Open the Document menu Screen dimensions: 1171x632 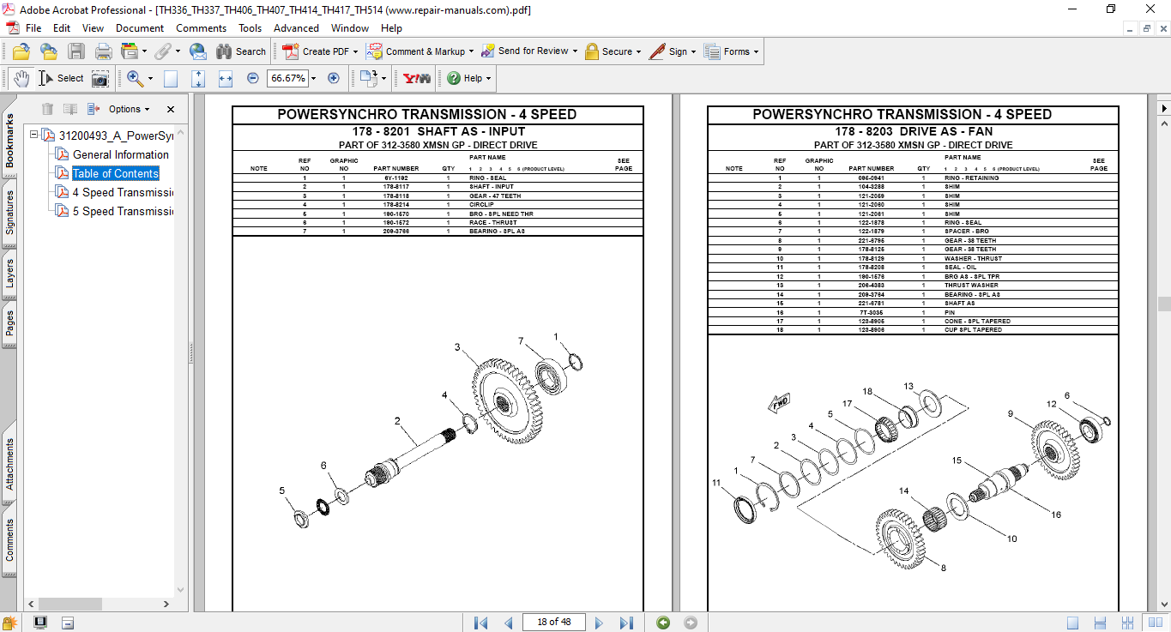(140, 28)
